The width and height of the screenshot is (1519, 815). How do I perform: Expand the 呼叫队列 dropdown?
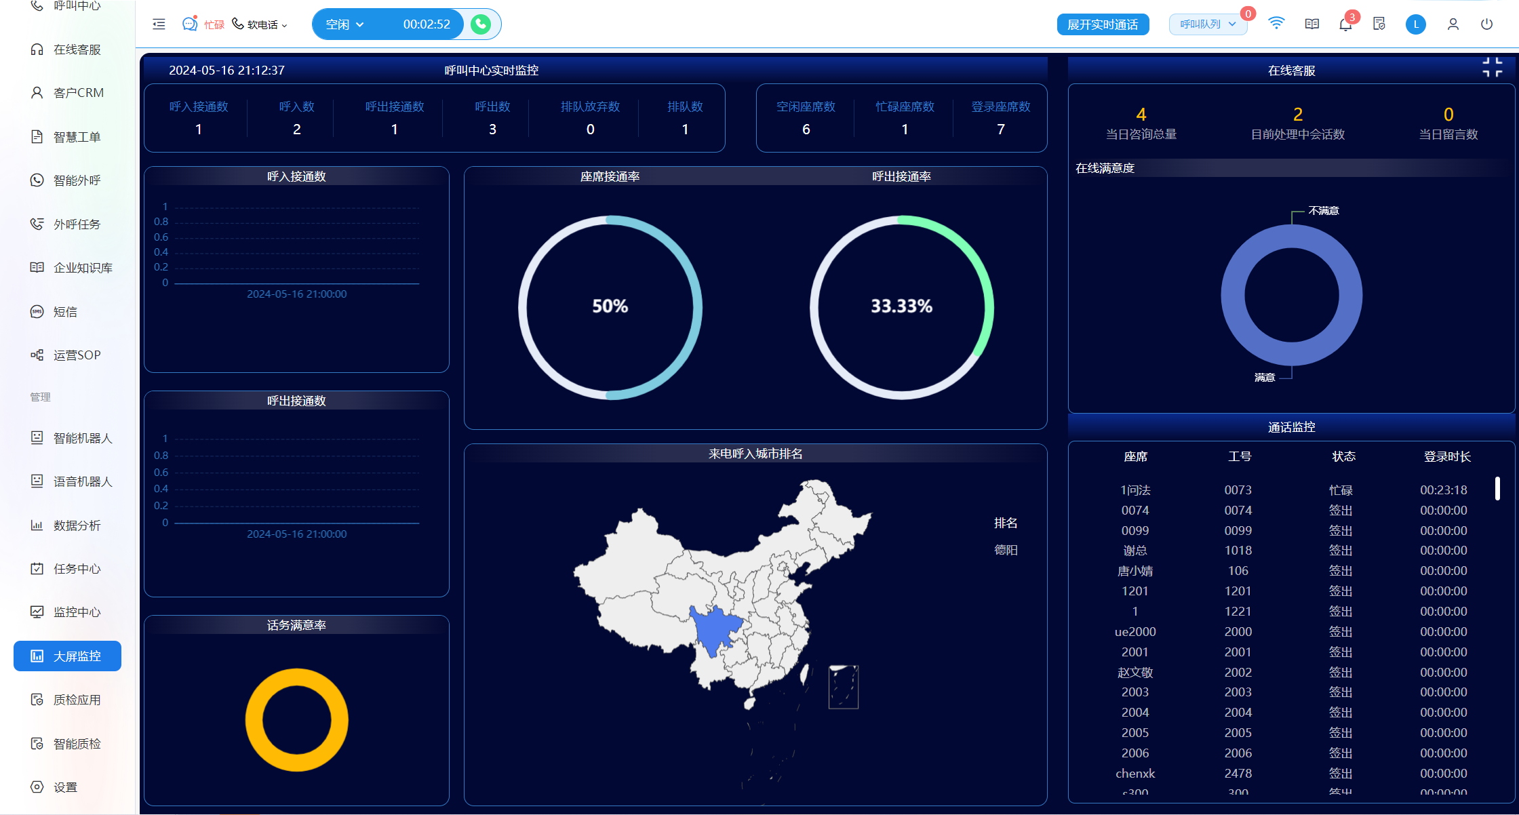point(1208,24)
